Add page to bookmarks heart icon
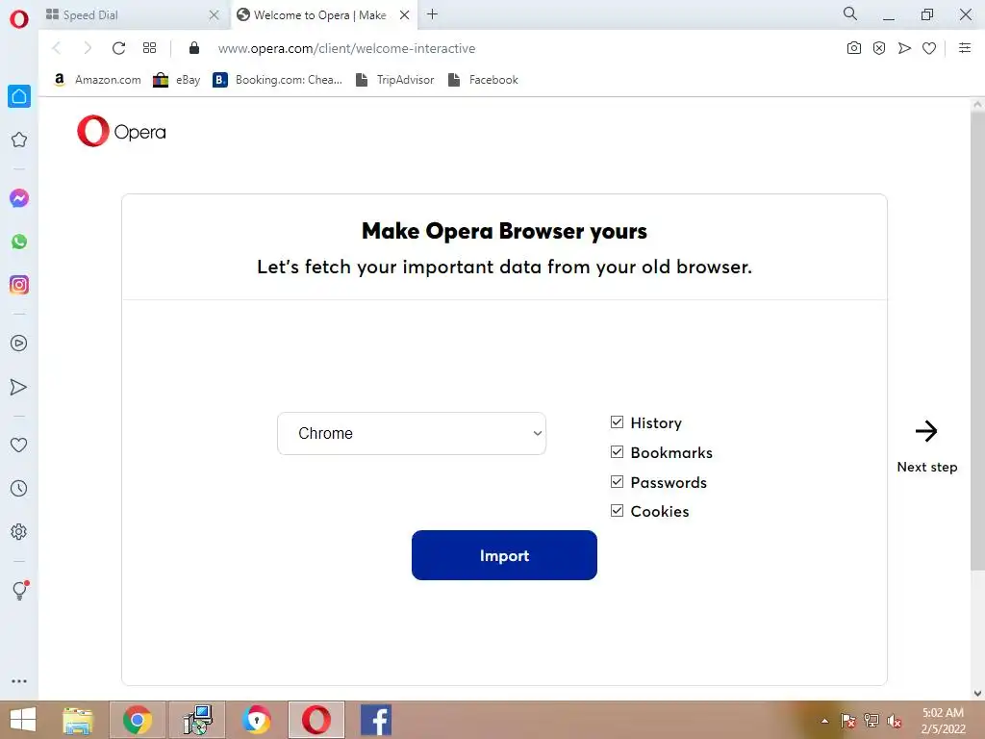Image resolution: width=985 pixels, height=739 pixels. point(929,48)
